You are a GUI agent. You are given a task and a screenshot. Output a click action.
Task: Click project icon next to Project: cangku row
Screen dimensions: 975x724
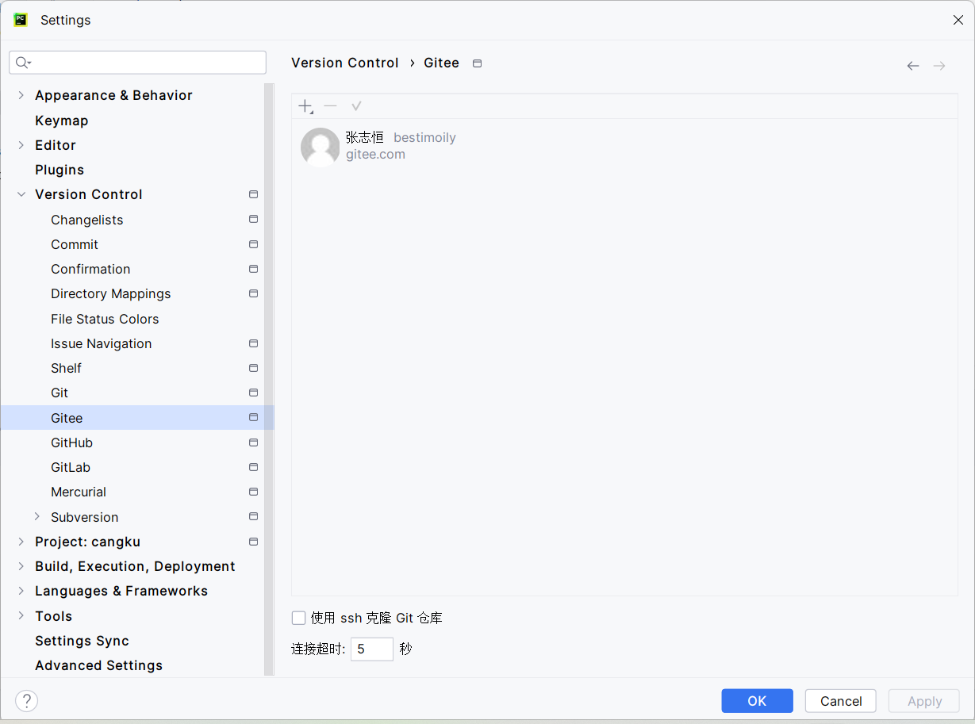tap(254, 542)
